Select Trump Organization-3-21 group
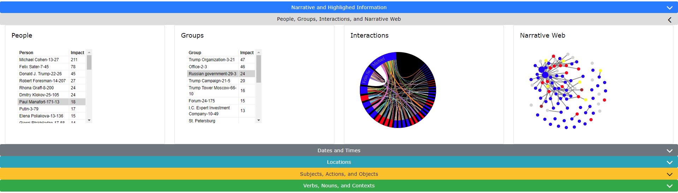 coord(212,60)
